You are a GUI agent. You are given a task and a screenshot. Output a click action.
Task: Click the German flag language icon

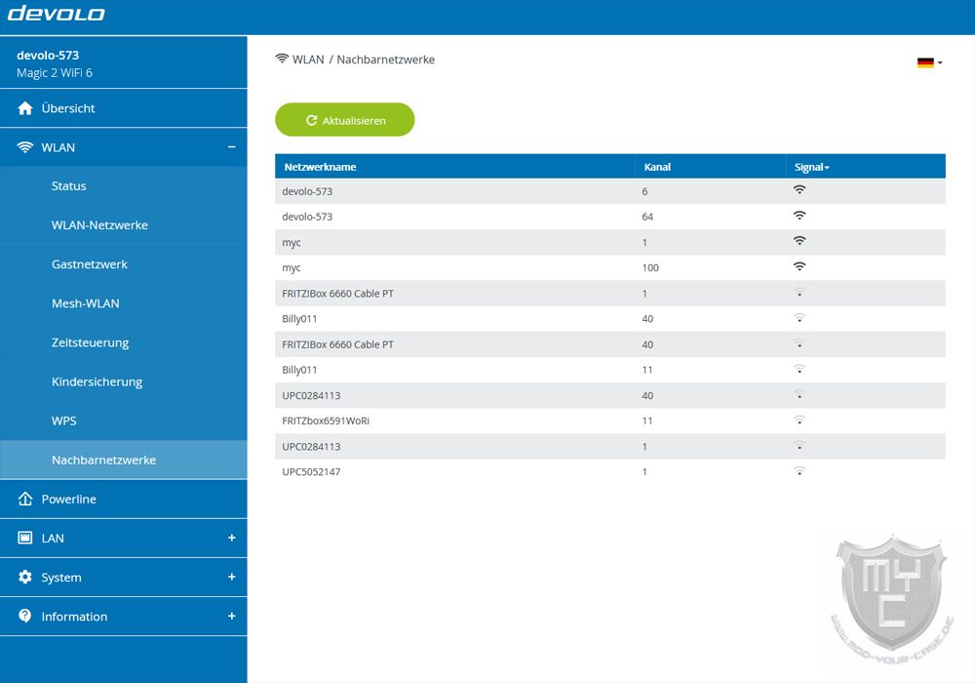click(925, 62)
